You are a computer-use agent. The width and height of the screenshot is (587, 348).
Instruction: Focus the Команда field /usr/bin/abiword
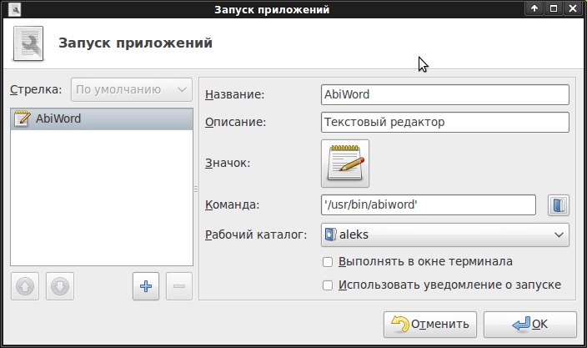pyautogui.click(x=429, y=205)
